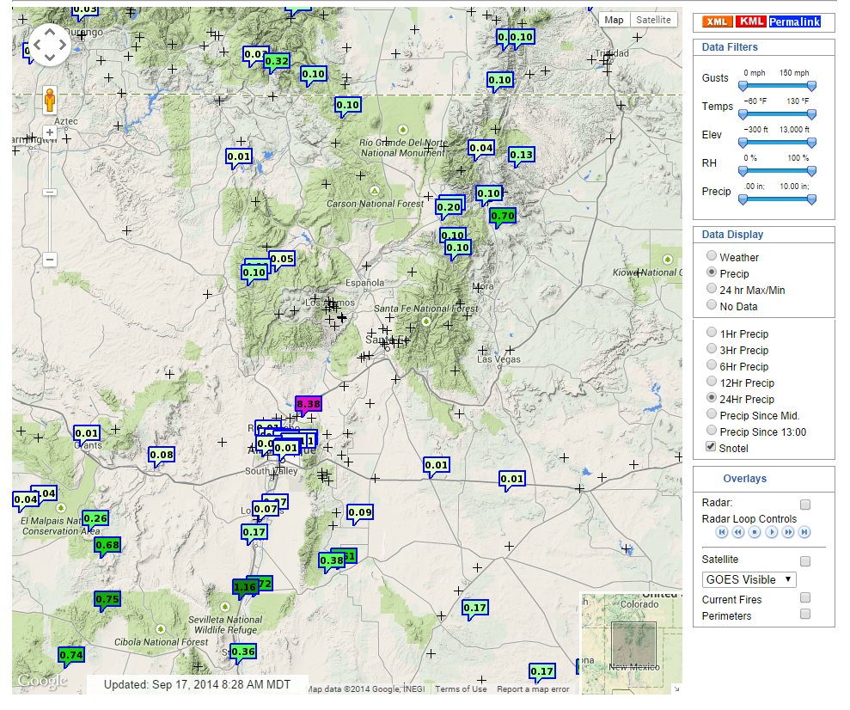Select the Map view button
Viewport: 850px width, 710px height.
click(x=614, y=19)
